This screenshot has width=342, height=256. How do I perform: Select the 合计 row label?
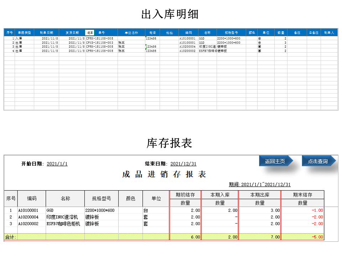point(10,237)
